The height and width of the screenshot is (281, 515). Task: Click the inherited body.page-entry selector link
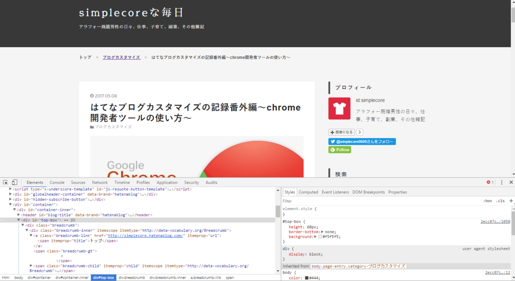(x=358, y=266)
